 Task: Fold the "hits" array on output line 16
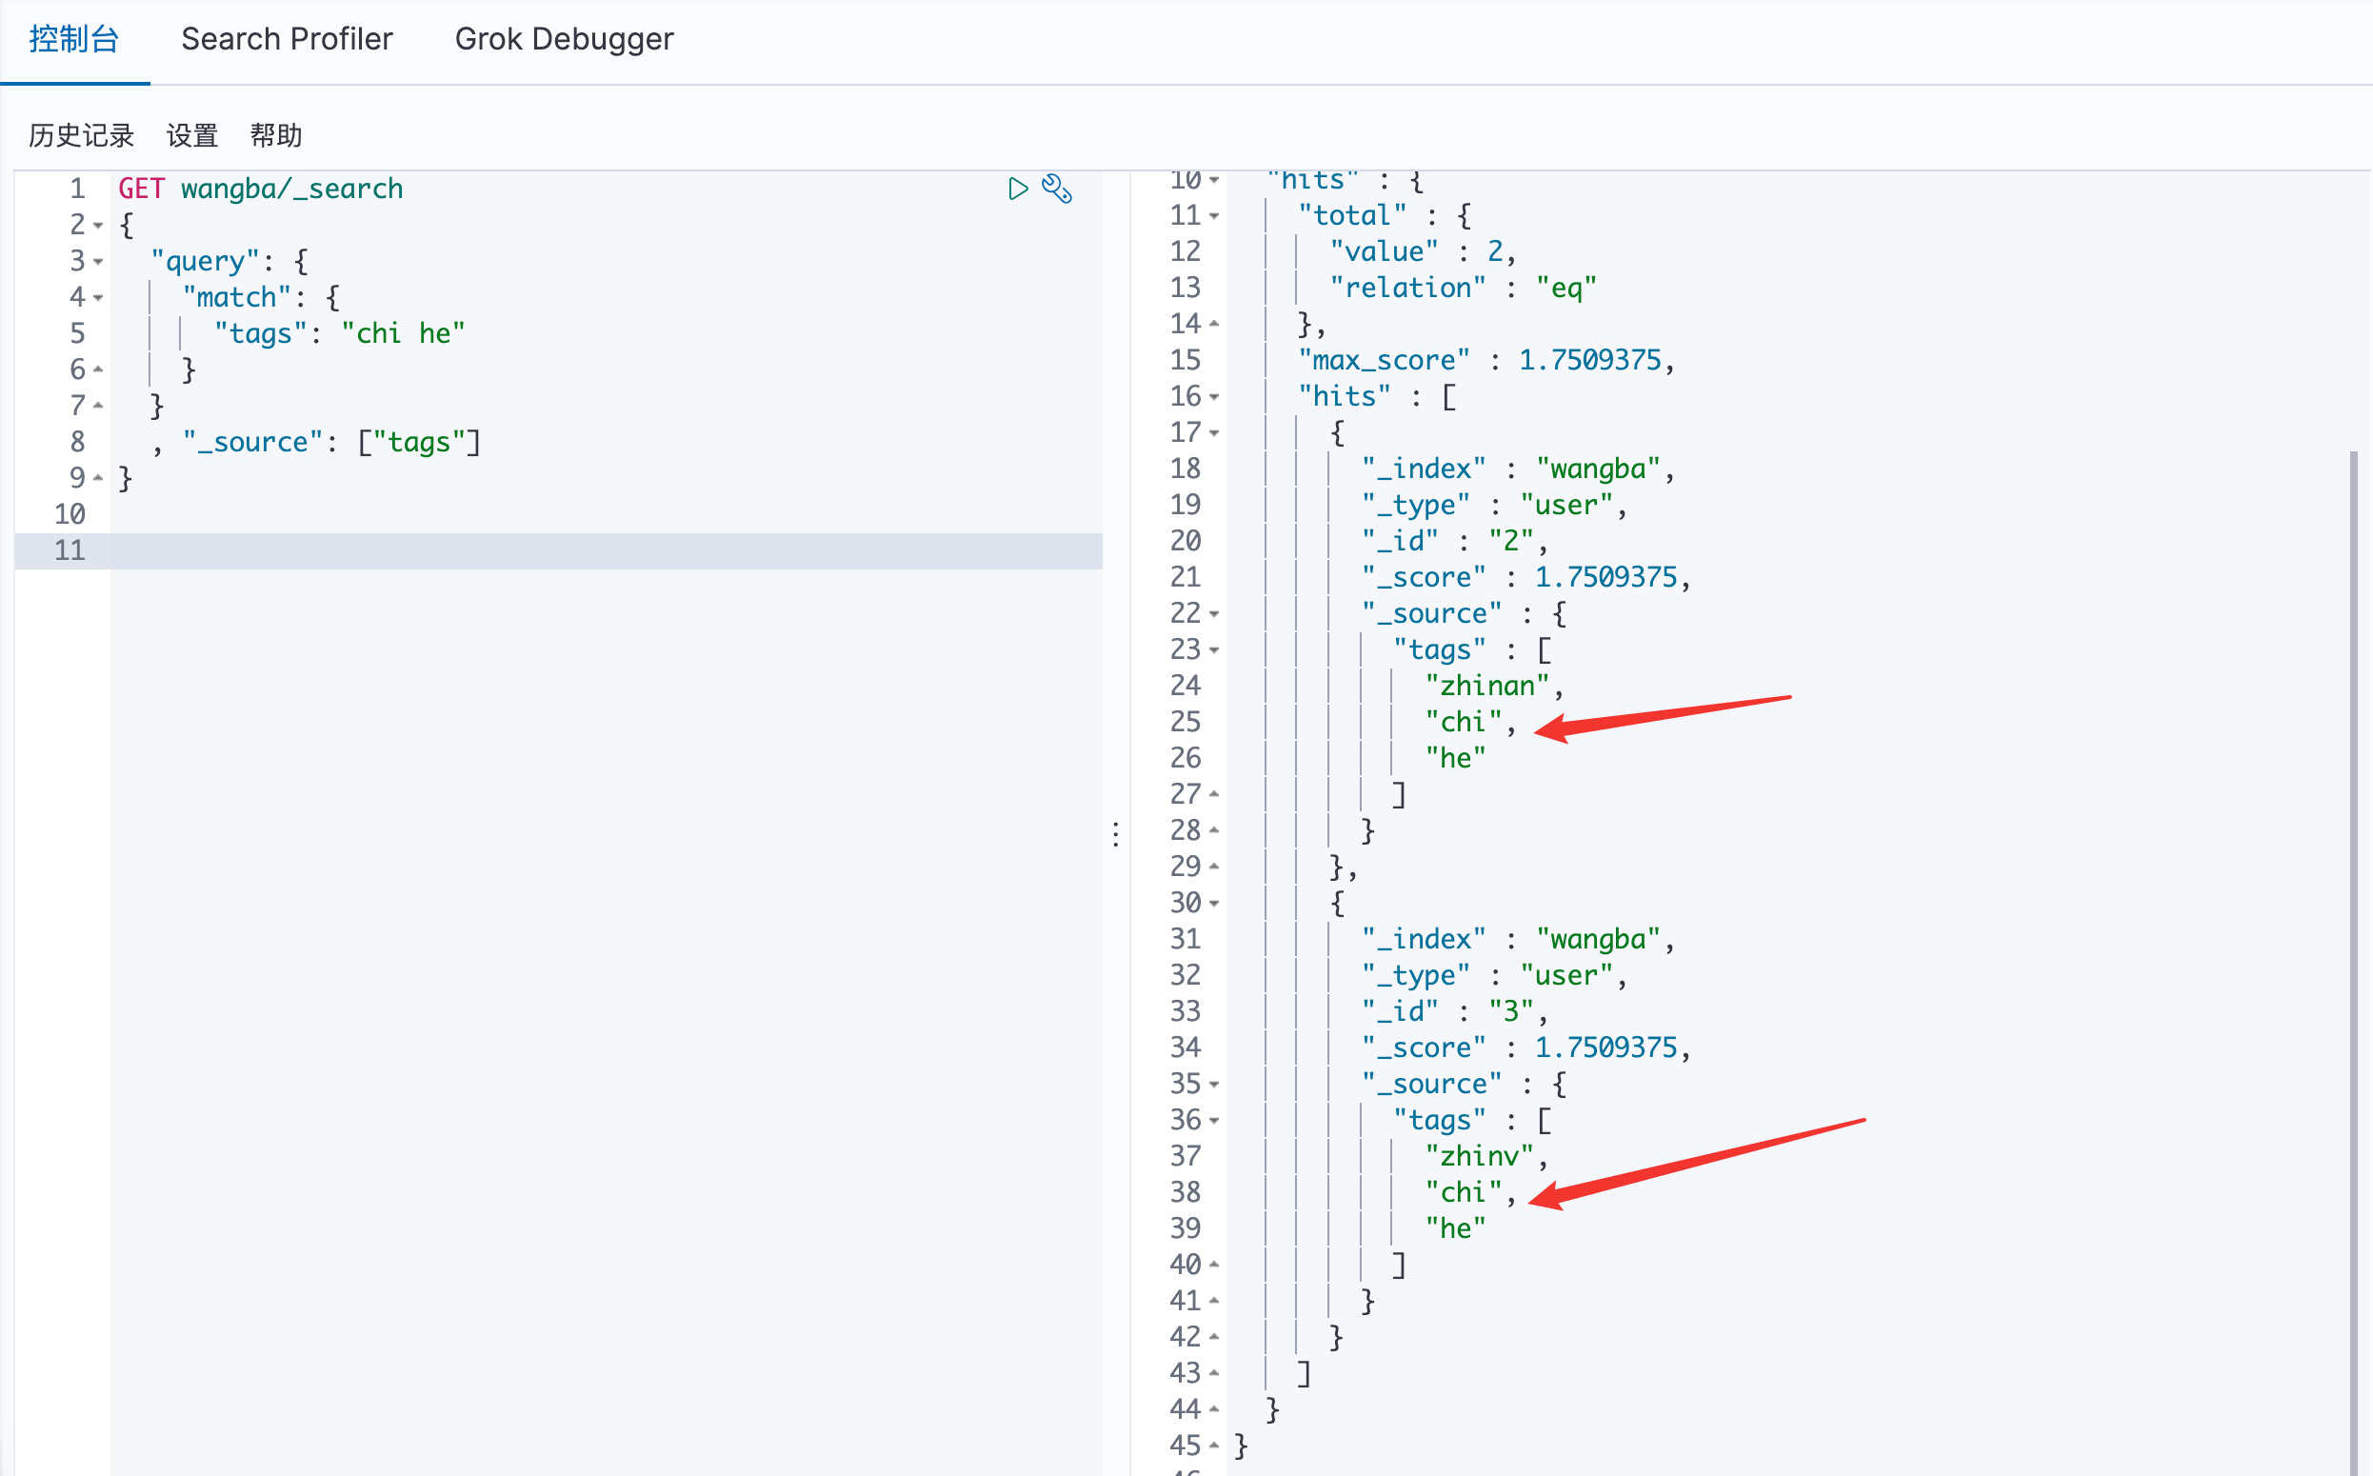(x=1214, y=396)
